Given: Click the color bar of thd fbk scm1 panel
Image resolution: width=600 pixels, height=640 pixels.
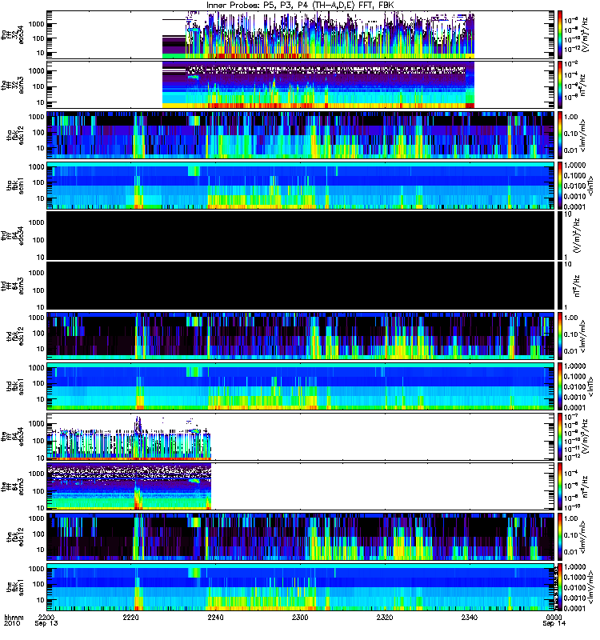Looking at the screenshot, I should tap(560, 386).
